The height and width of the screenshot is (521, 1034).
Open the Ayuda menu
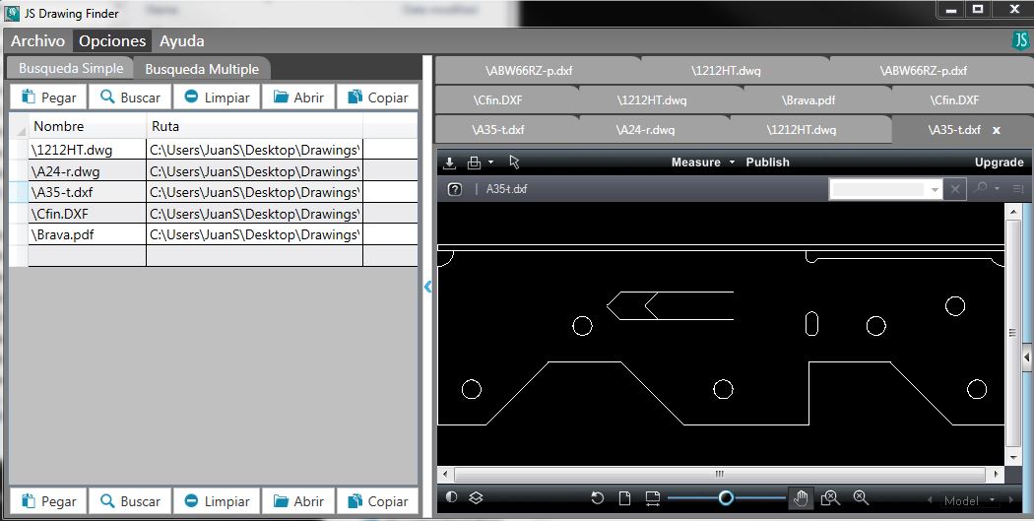182,41
